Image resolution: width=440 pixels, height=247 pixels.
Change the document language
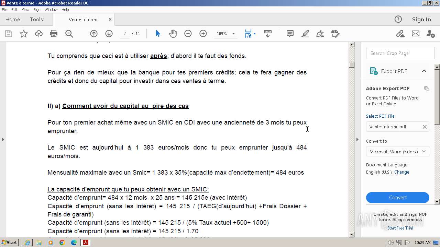pos(401,172)
